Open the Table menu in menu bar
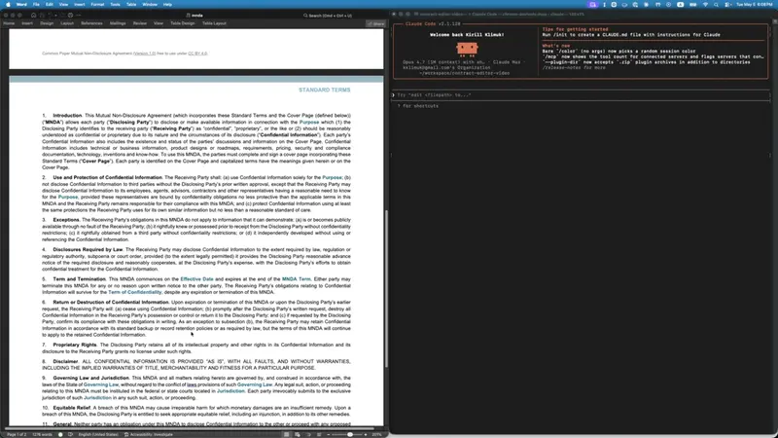 (x=131, y=5)
